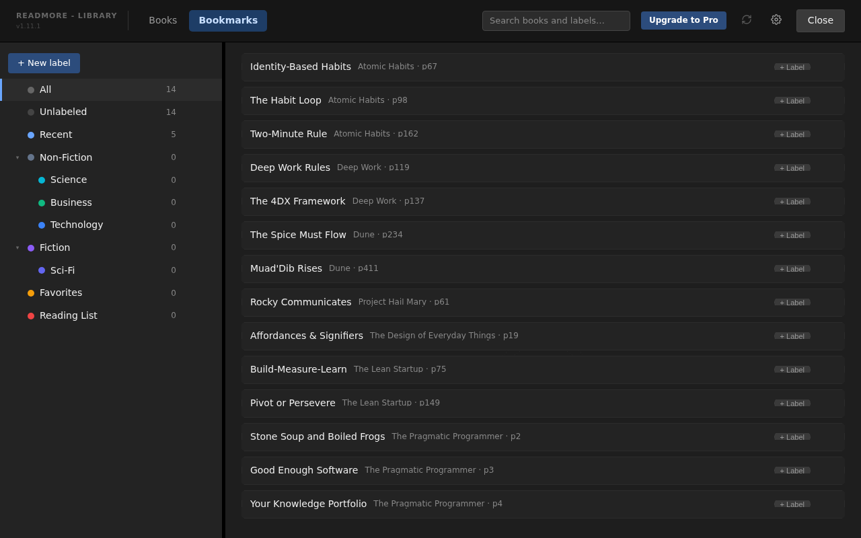Open the Two-Minute Rule bookmark
The image size is (861, 538).
pyautogui.click(x=543, y=134)
